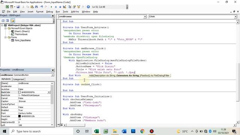Click the ForeColor black color swatch
The height and width of the screenshot is (135, 240).
click(x=19, y=116)
